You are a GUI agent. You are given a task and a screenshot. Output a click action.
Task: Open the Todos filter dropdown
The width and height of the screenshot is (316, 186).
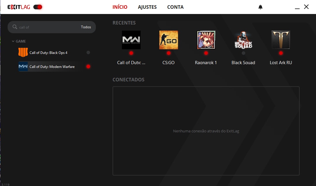coord(86,27)
